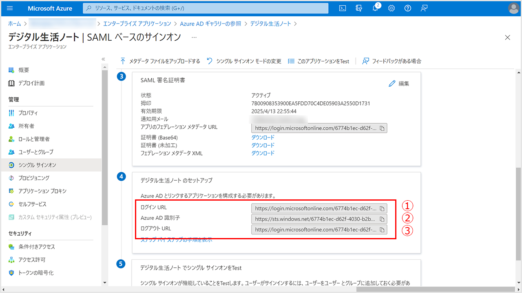Go to デジタル生活ノート breadcrumb

point(271,24)
